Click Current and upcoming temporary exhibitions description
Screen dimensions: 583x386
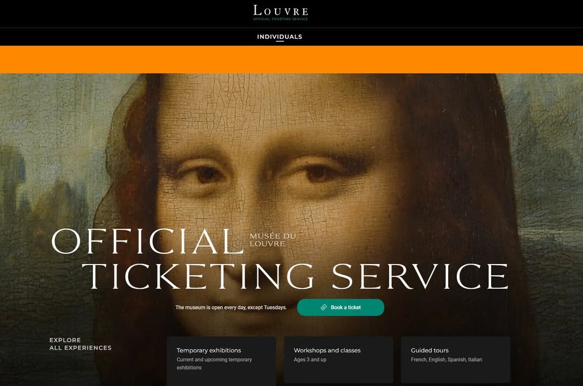214,364
